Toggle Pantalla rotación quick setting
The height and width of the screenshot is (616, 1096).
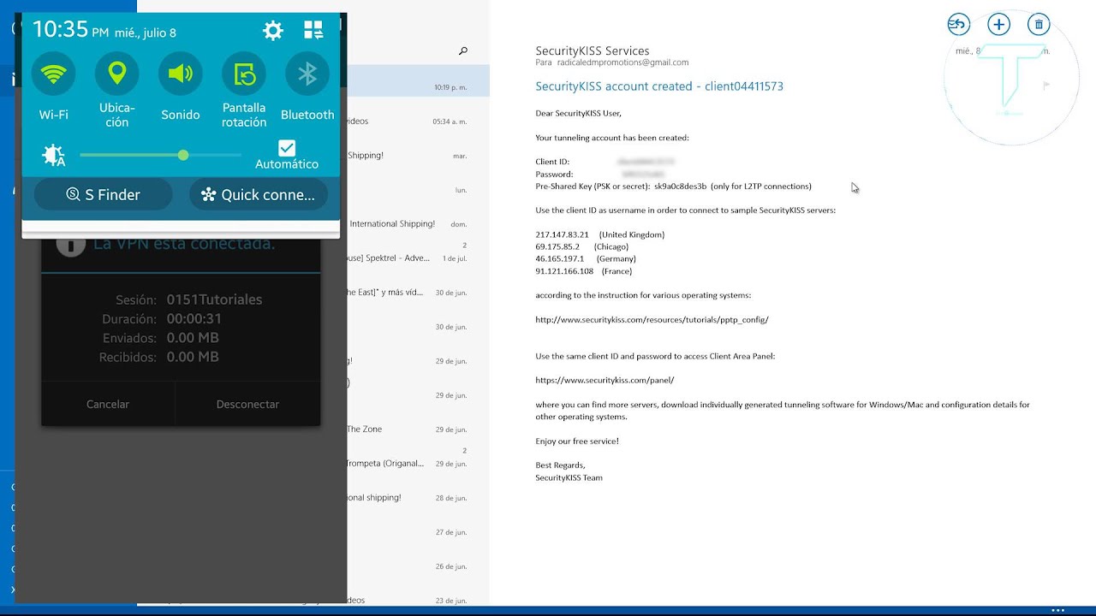(244, 74)
